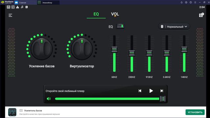Switch to the VOL tab
This screenshot has width=210, height=118.
click(x=115, y=14)
